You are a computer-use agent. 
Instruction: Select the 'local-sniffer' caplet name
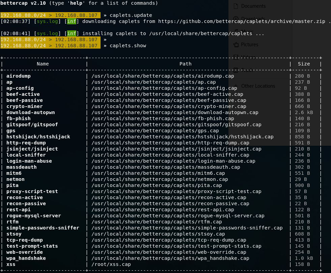click(x=26, y=155)
